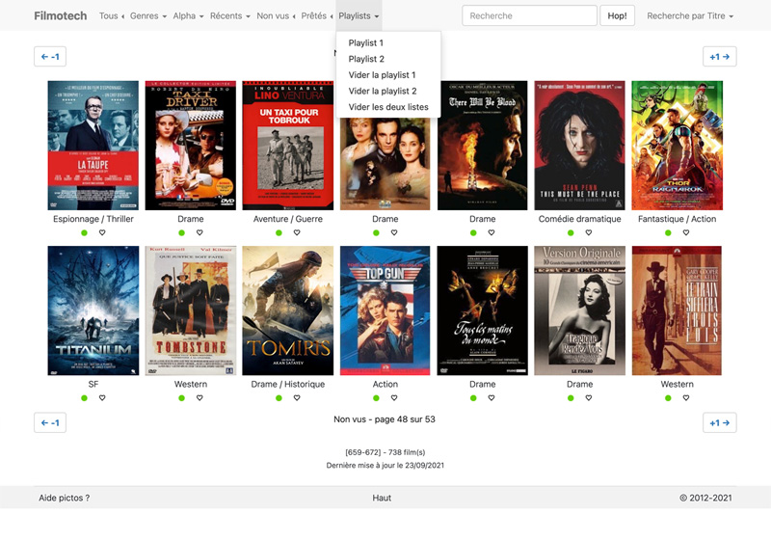The height and width of the screenshot is (540, 771).
Task: Click top previous page -1 button
Action: [x=50, y=57]
